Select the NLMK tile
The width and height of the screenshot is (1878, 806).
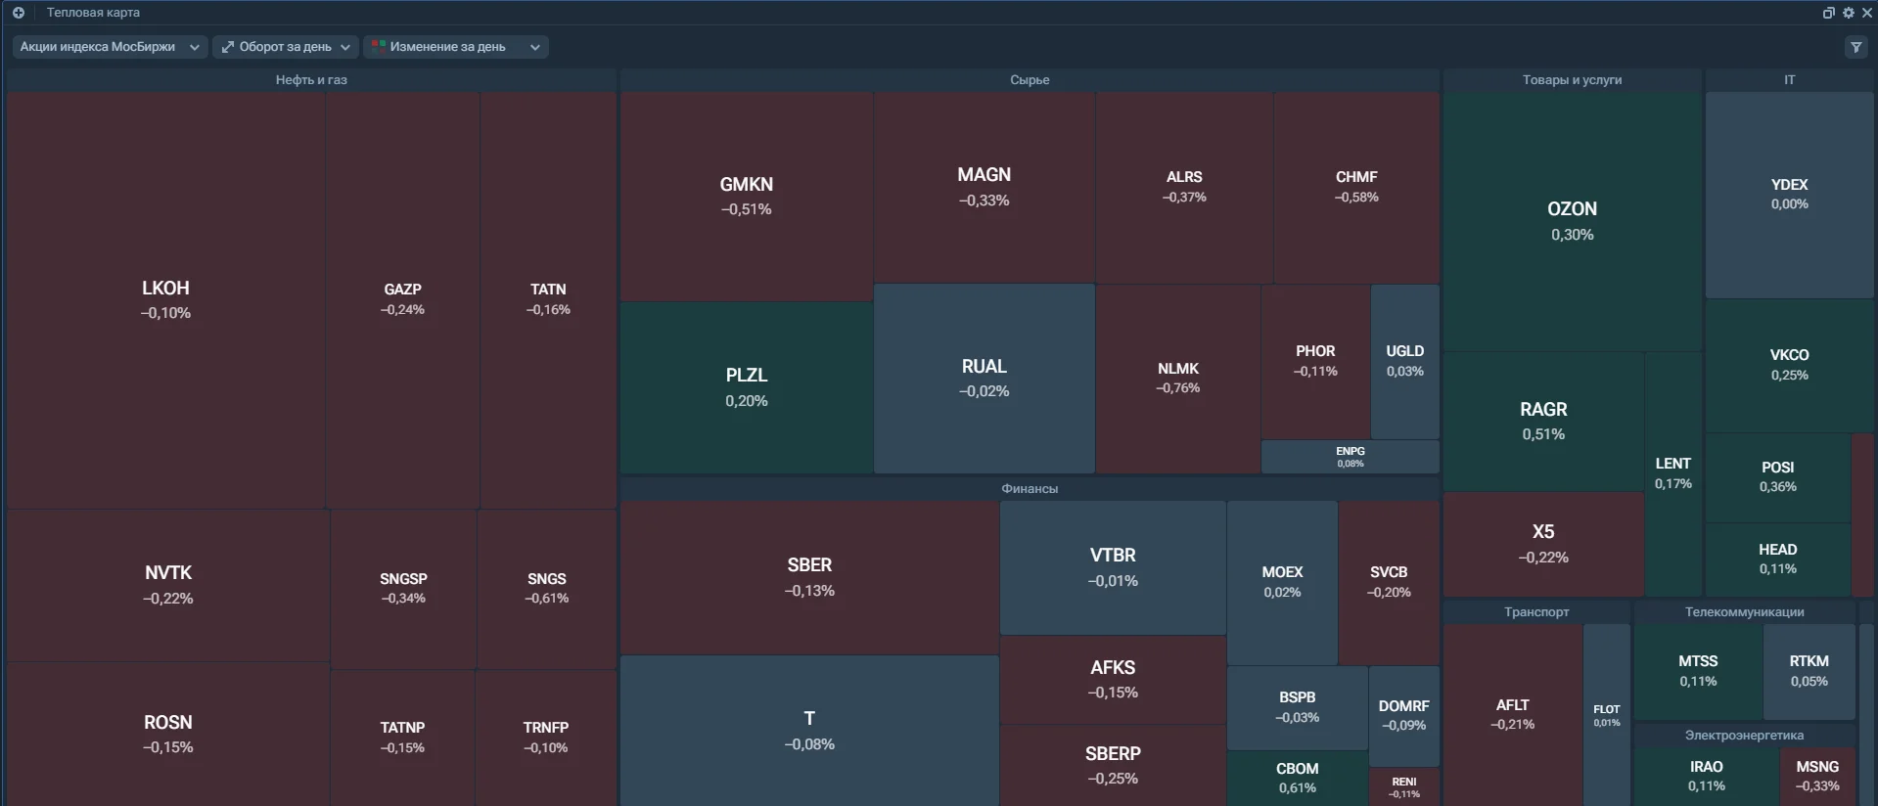click(x=1178, y=379)
